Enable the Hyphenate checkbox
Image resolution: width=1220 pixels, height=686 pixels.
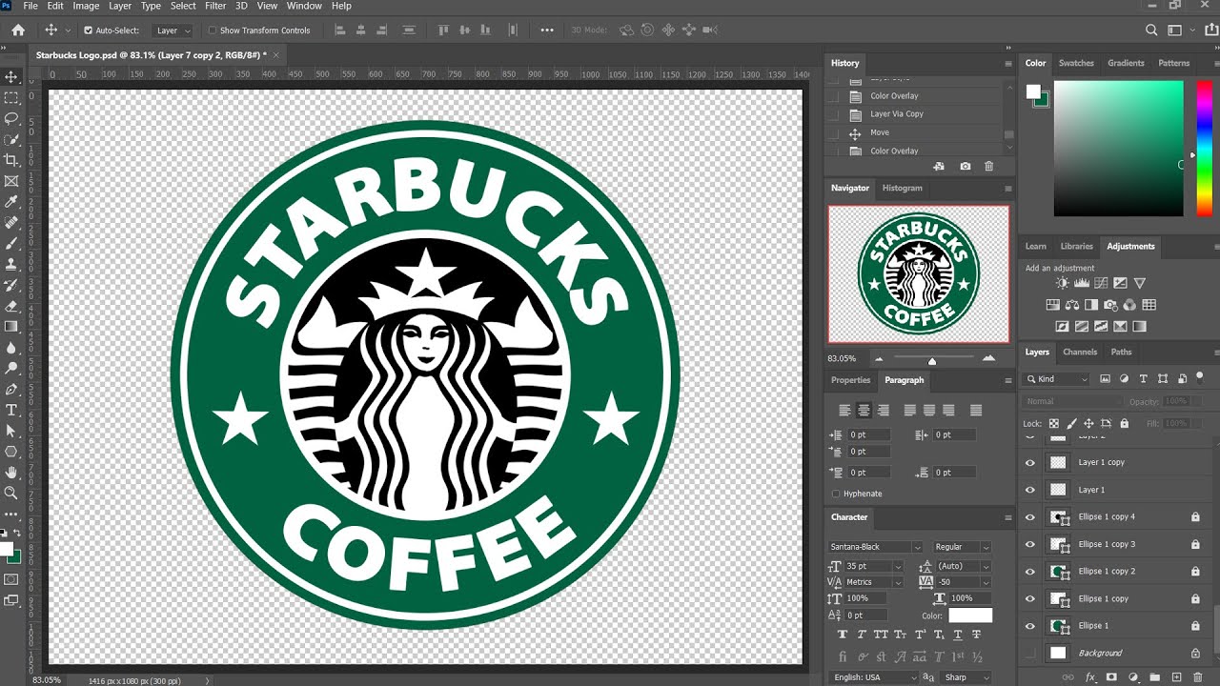click(836, 494)
